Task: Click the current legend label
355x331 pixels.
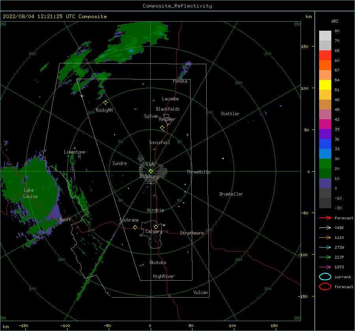Action: (x=343, y=277)
